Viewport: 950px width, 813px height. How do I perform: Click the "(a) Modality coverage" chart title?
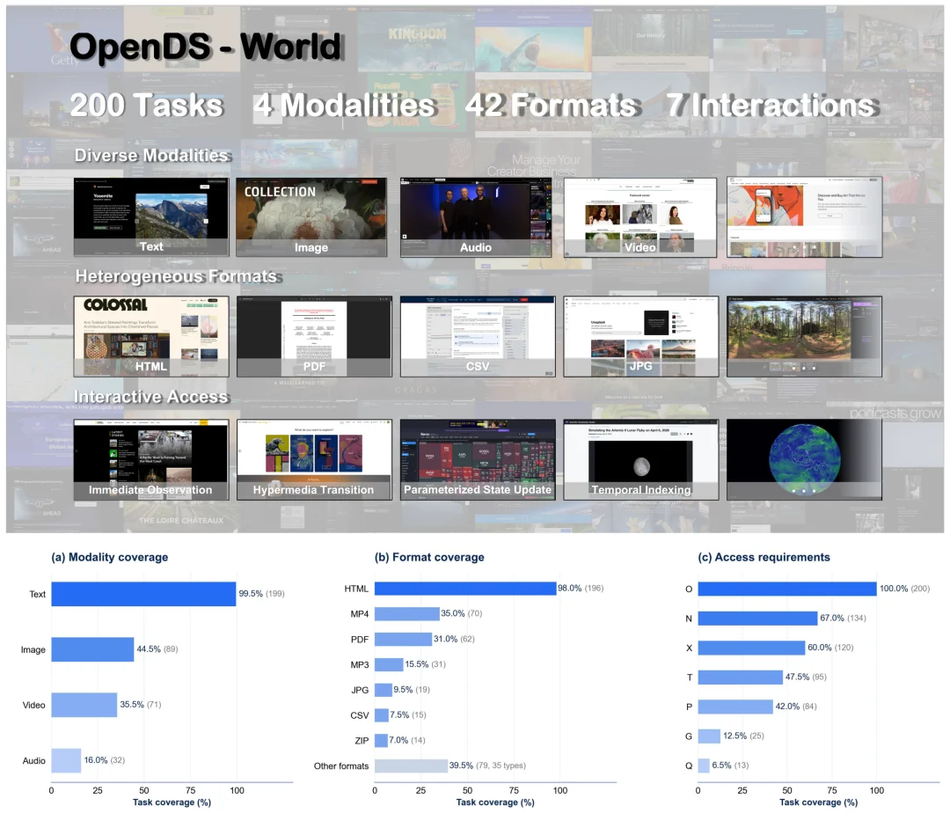click(x=110, y=557)
